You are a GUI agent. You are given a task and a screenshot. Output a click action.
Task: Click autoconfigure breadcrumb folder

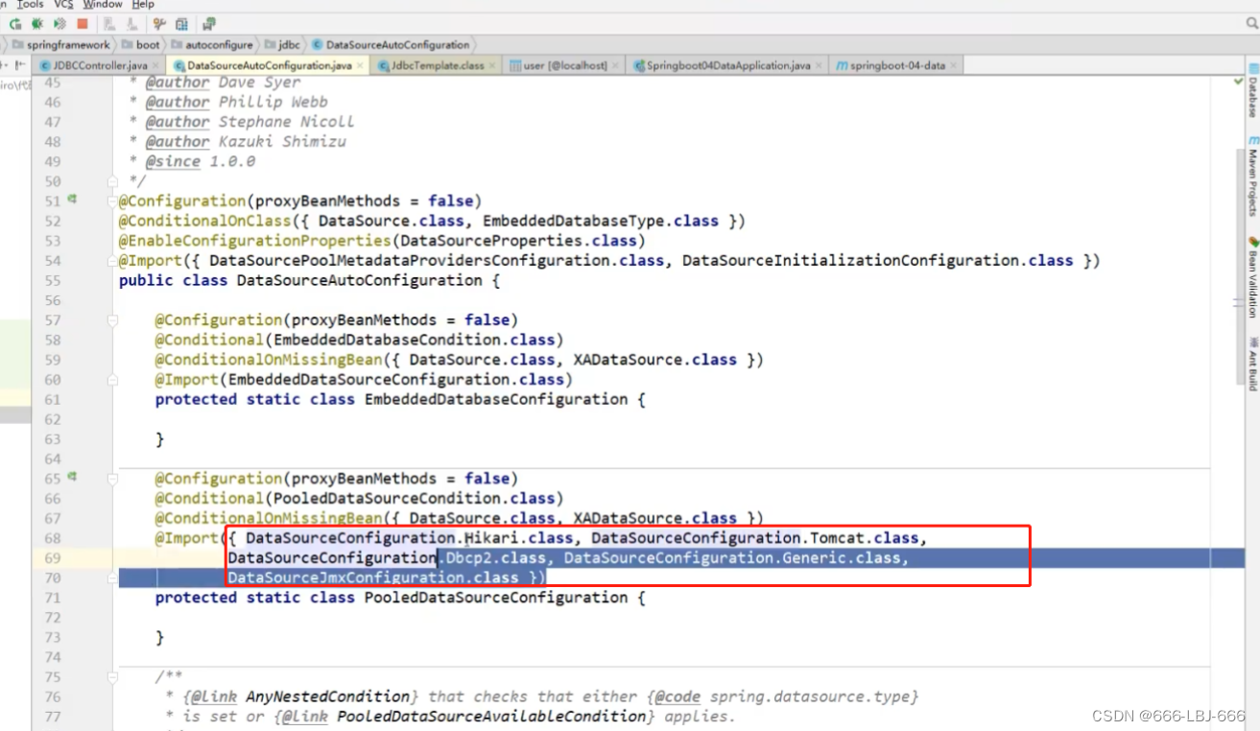[212, 44]
